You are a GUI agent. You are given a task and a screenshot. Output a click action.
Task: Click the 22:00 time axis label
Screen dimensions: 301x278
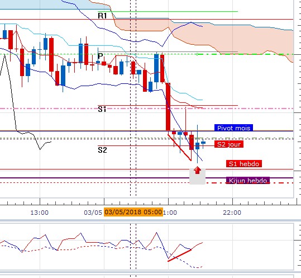point(232,213)
